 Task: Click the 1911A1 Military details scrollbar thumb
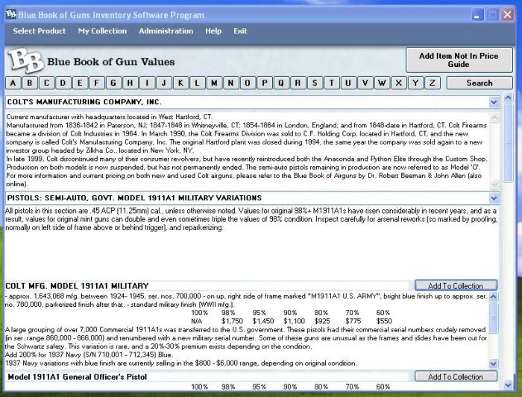(494, 318)
